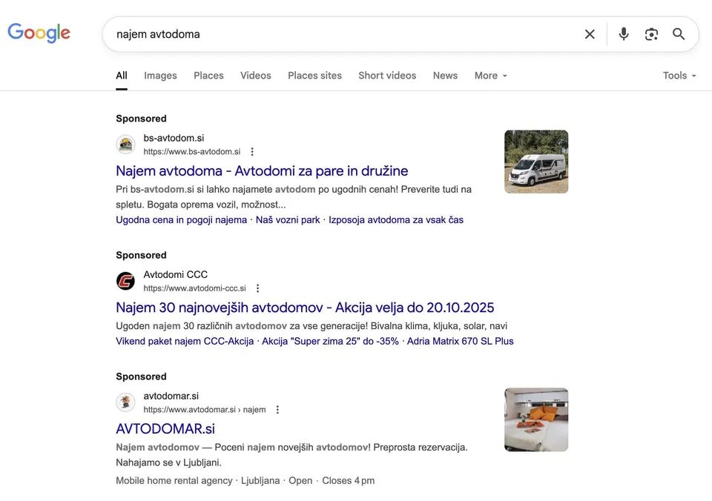
Task: Click the https://www.avtodomi-ccc.si URL text
Action: click(194, 288)
